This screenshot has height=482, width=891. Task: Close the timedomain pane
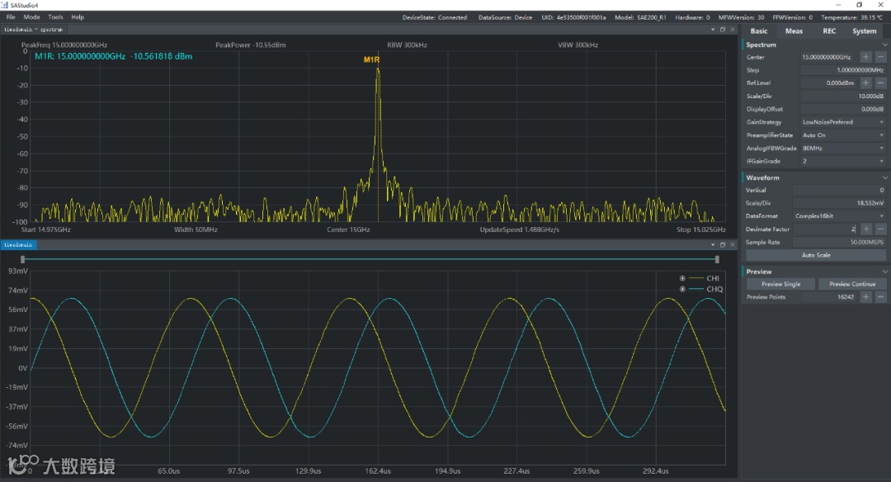click(x=733, y=245)
